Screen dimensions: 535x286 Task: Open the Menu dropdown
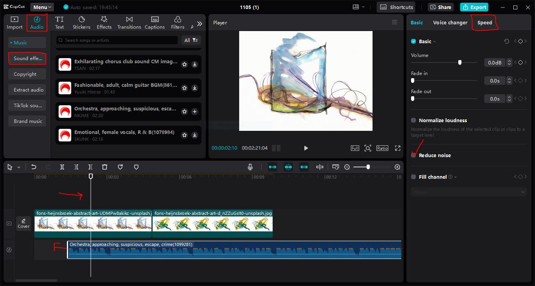(x=42, y=7)
